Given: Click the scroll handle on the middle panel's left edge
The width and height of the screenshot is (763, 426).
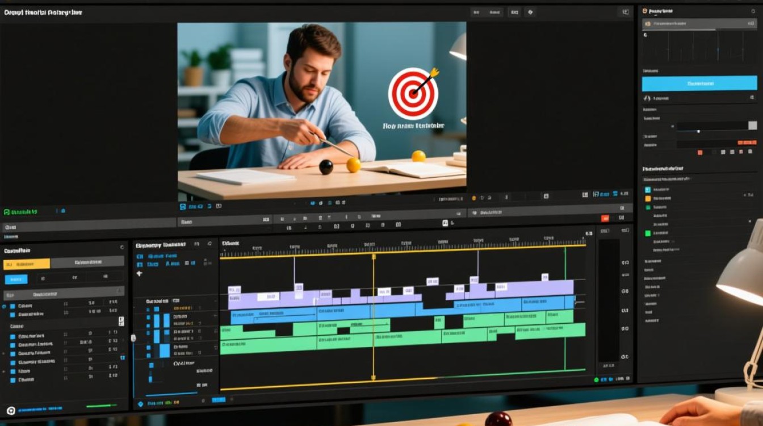Looking at the screenshot, I should point(133,338).
